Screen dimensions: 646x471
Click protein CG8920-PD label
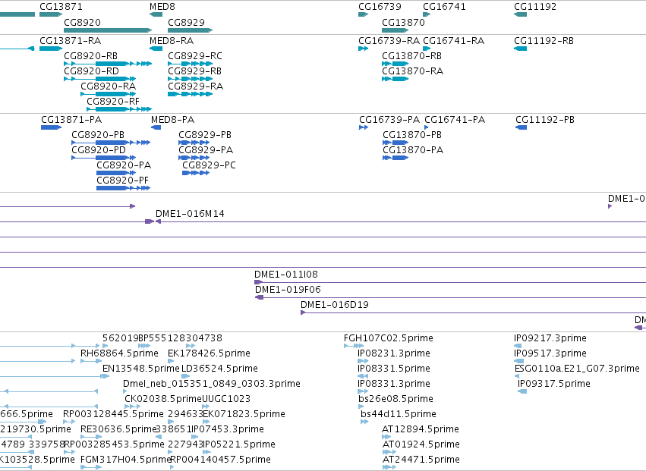(x=99, y=150)
